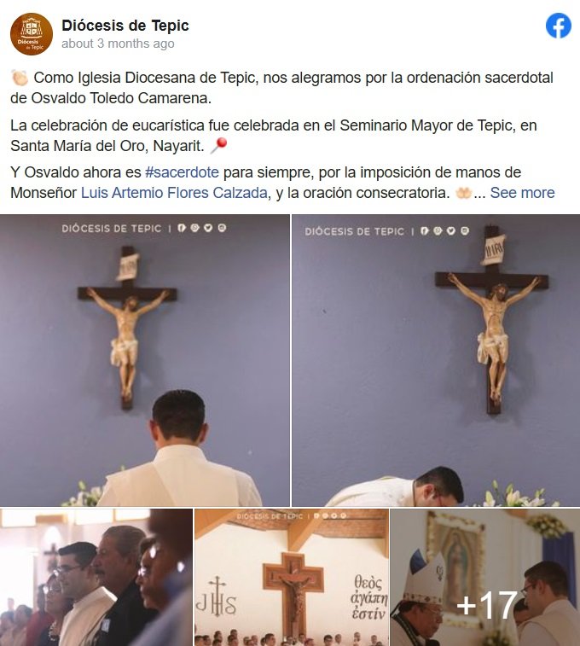Image resolution: width=580 pixels, height=646 pixels.
Task: Open the #sacerdote hashtag
Action: pos(182,172)
